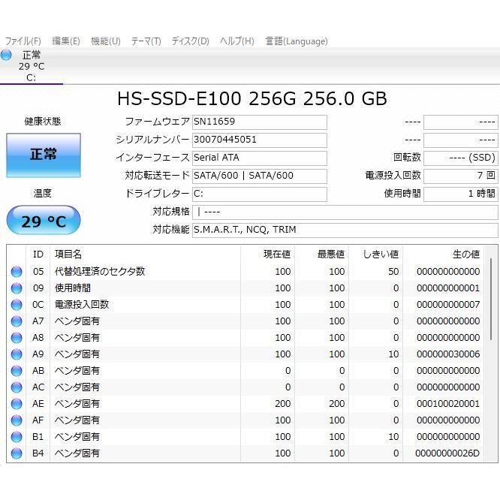The image size is (500, 500).
Task: Click the 生の値 column header
Action: pyautogui.click(x=443, y=255)
